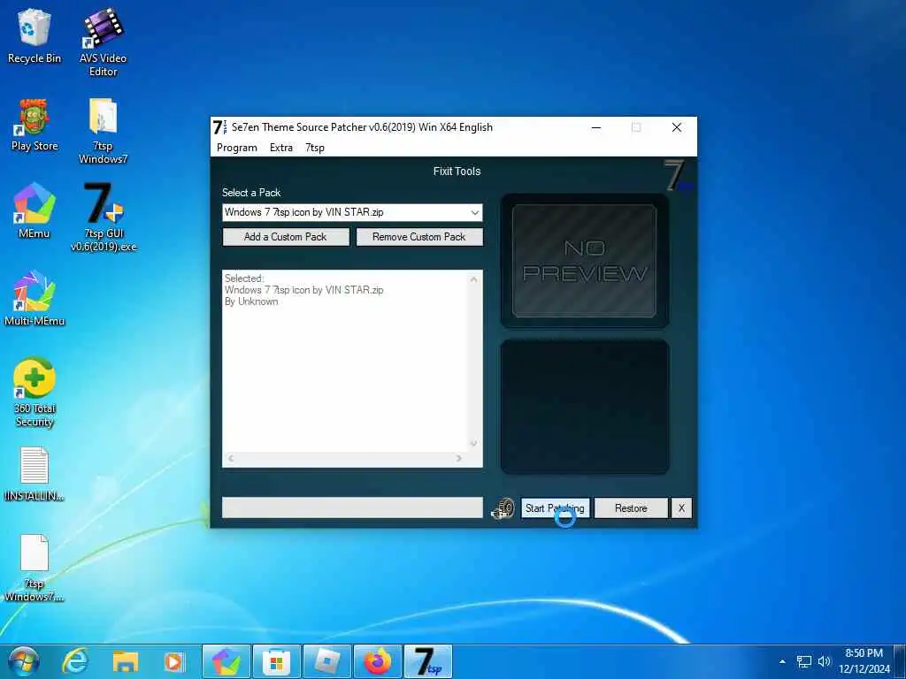Click the 7tsp icon in the title bar
This screenshot has width=906, height=679.
tap(219, 127)
